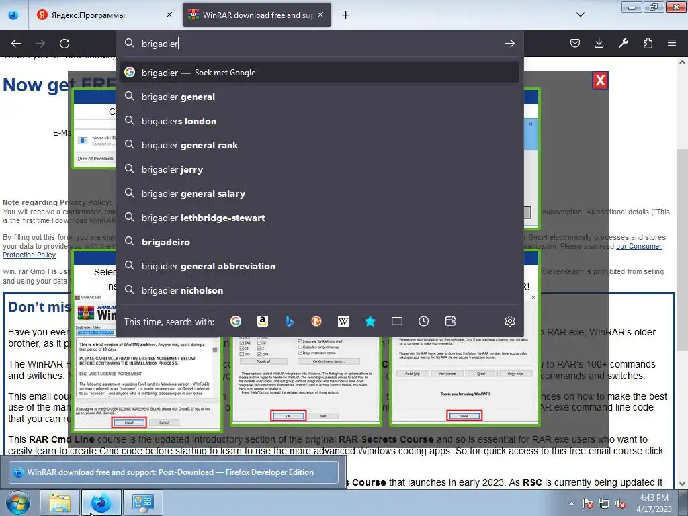Select Firefox Developer Edition window preview
The image size is (688, 516).
[x=174, y=472]
